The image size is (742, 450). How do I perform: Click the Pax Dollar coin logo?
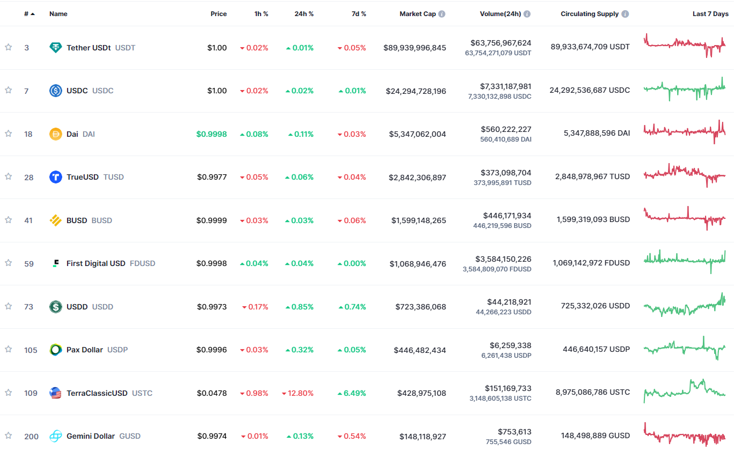pos(56,350)
